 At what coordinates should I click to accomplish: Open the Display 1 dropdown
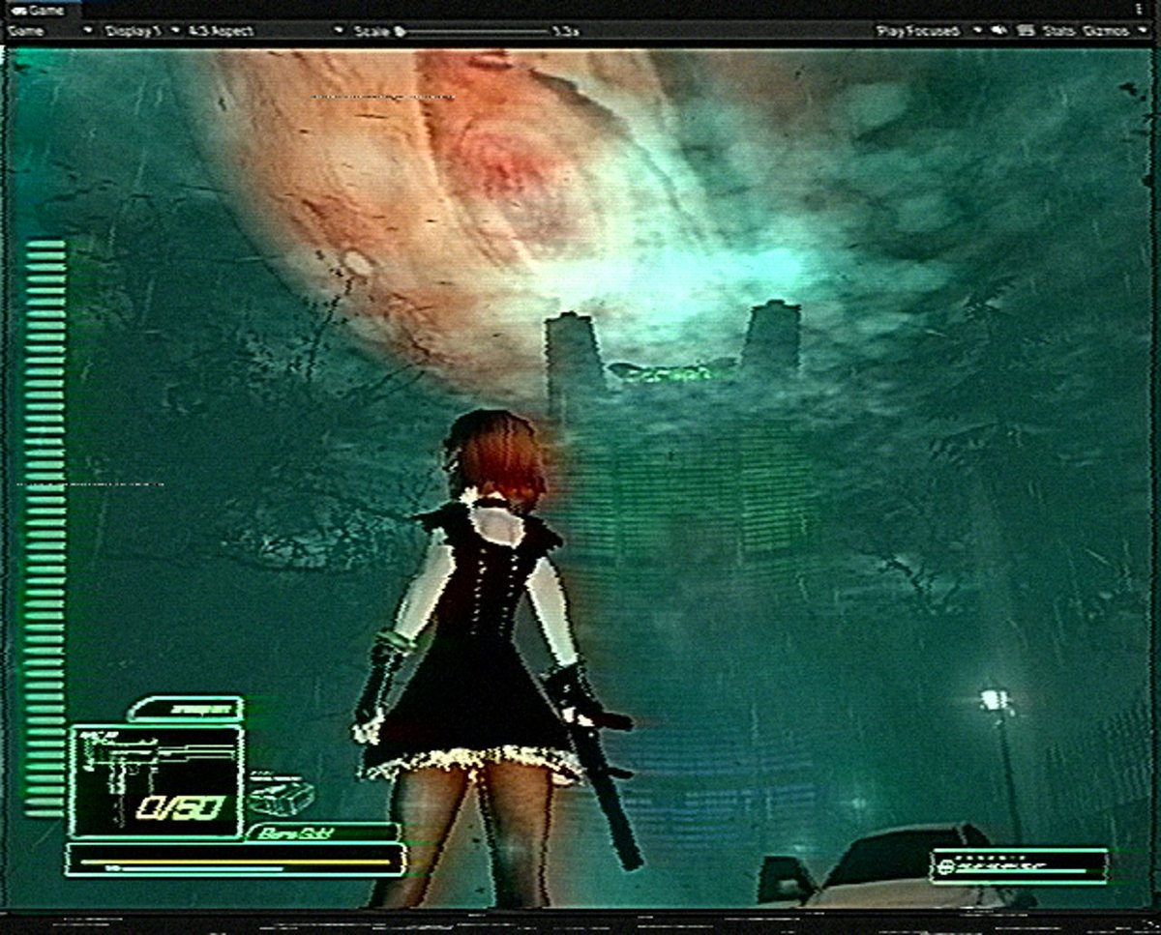click(141, 31)
